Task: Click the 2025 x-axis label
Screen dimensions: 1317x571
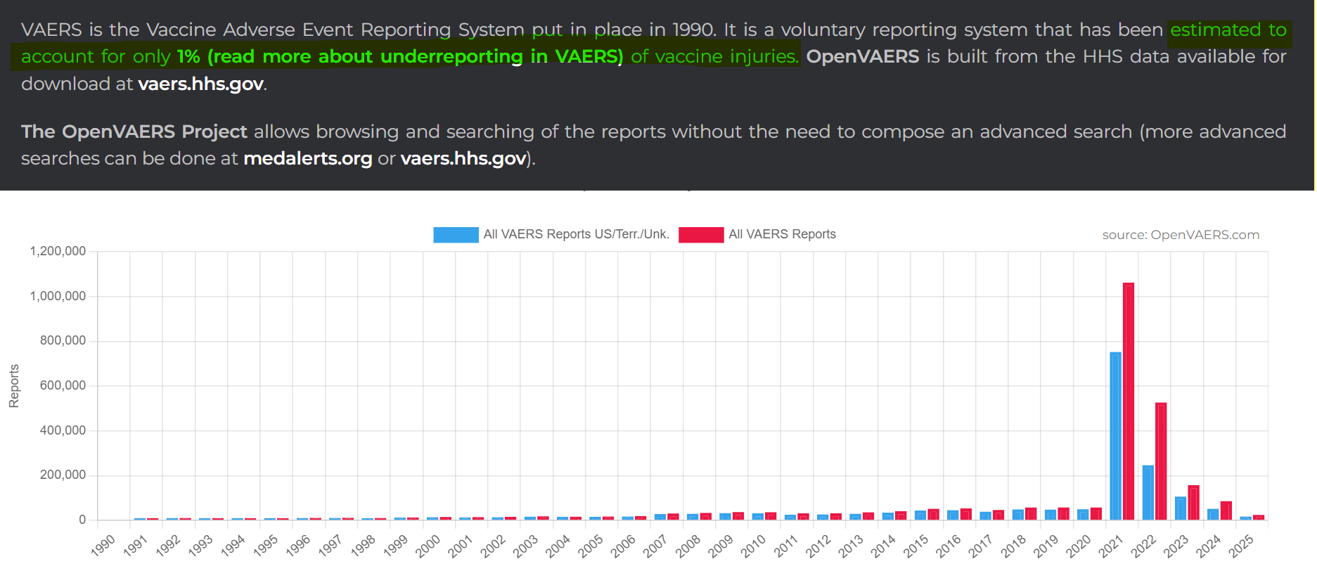Action: coord(1242,545)
